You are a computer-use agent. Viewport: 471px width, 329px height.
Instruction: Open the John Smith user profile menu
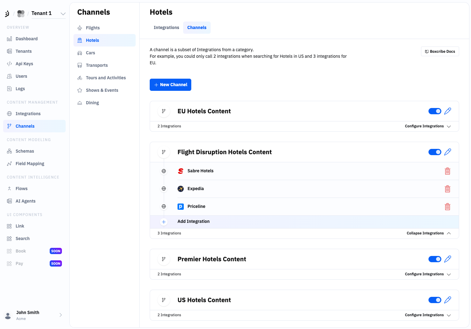click(x=33, y=315)
